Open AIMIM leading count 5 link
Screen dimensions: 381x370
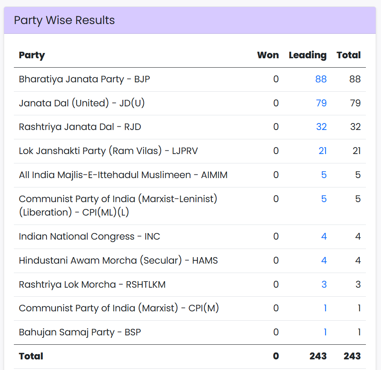[324, 175]
